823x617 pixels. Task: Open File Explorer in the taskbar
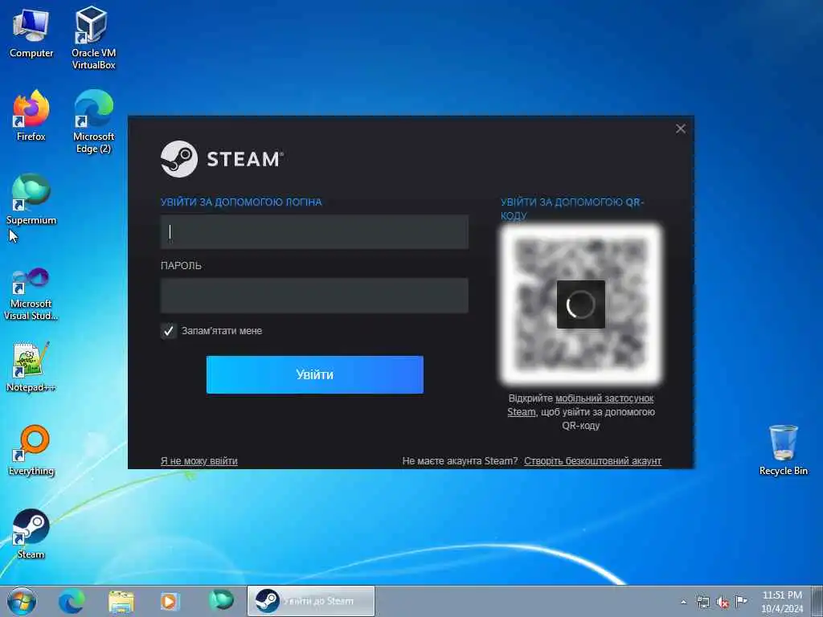pos(121,601)
